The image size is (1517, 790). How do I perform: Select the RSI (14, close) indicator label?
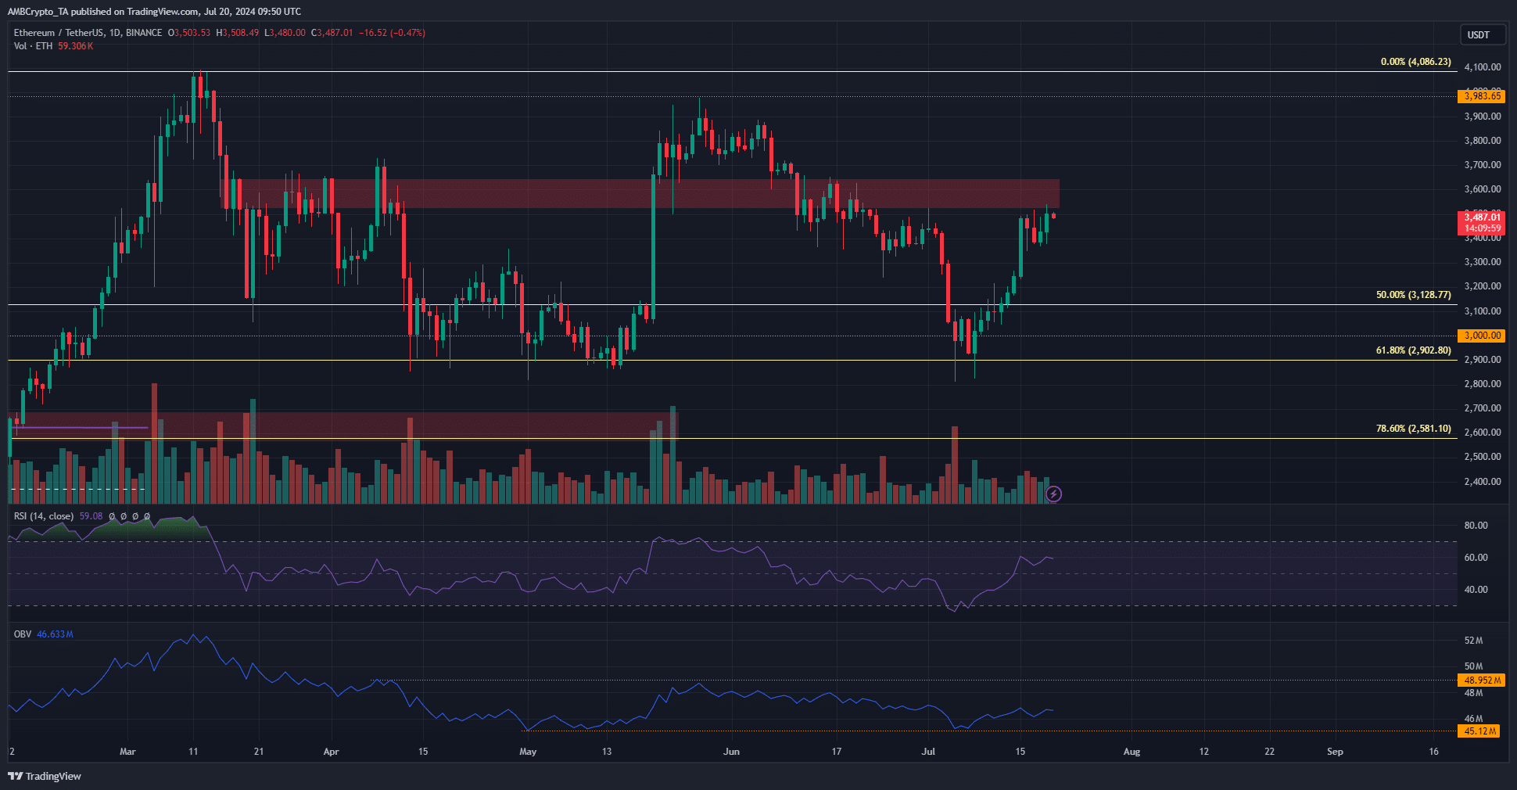tap(44, 516)
